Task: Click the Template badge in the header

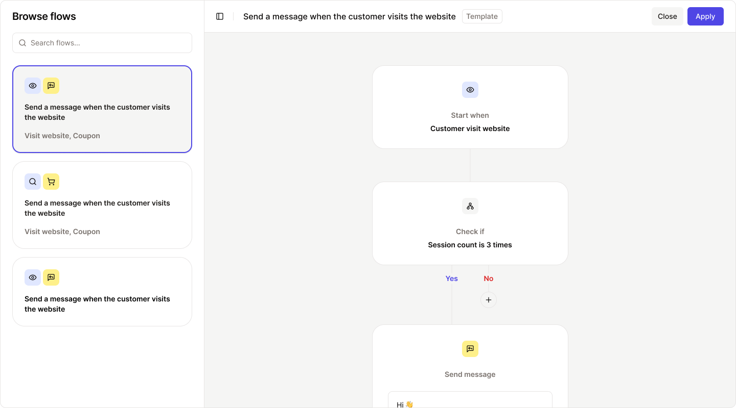Action: pyautogui.click(x=481, y=16)
